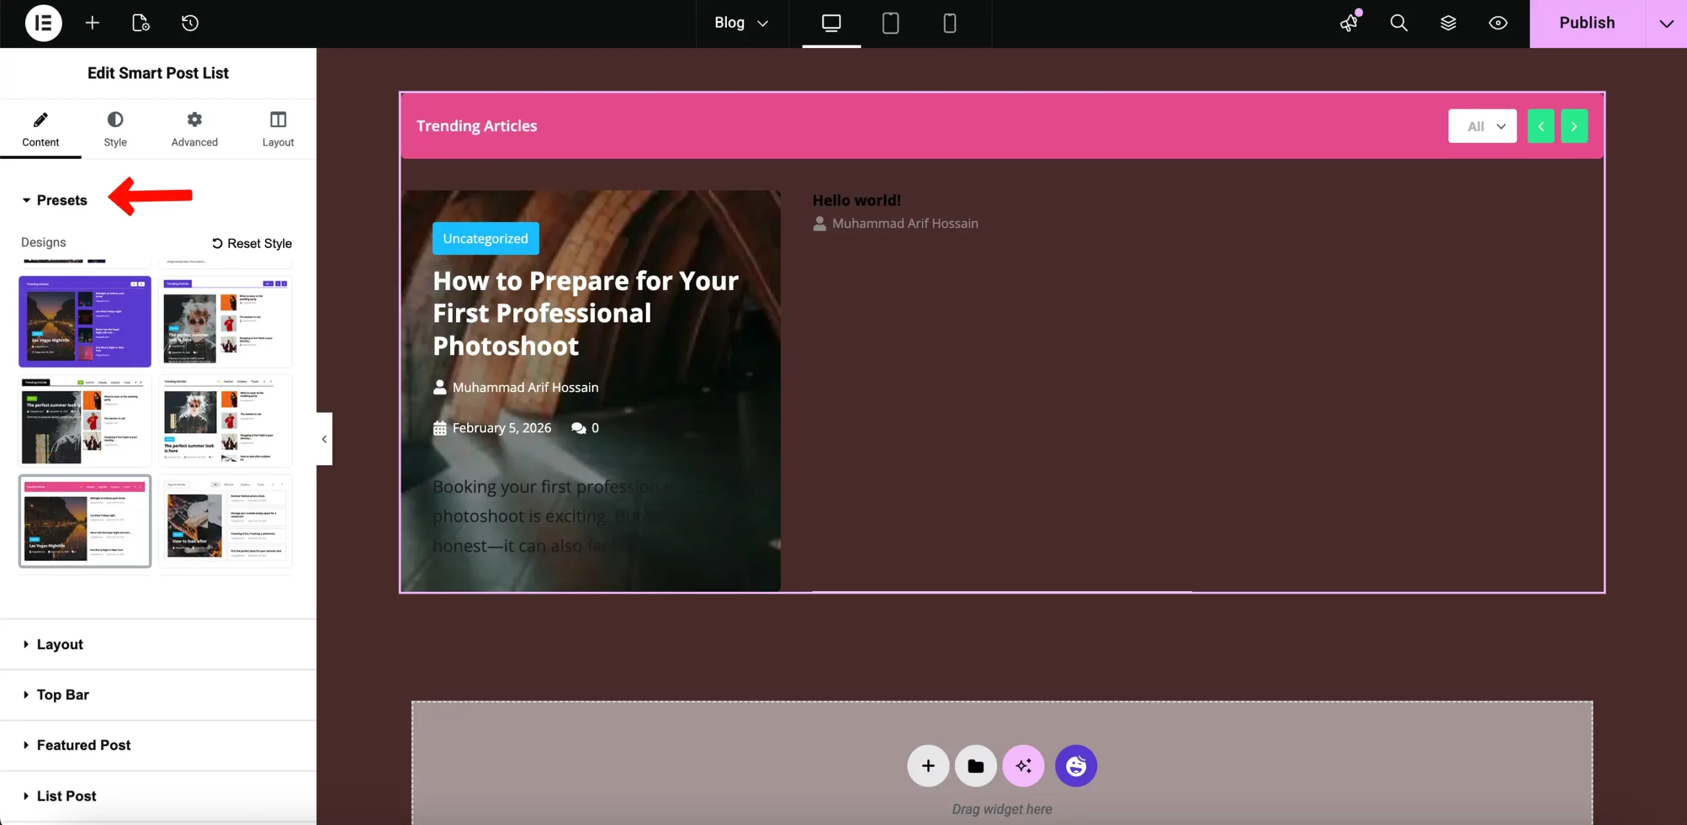The height and width of the screenshot is (825, 1687).
Task: Select the purple background preset design
Action: click(x=85, y=322)
